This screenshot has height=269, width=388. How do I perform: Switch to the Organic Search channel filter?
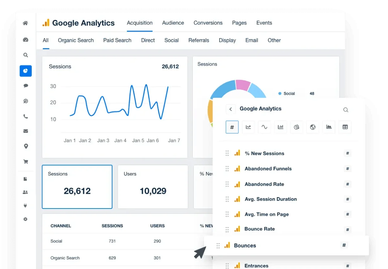point(76,40)
